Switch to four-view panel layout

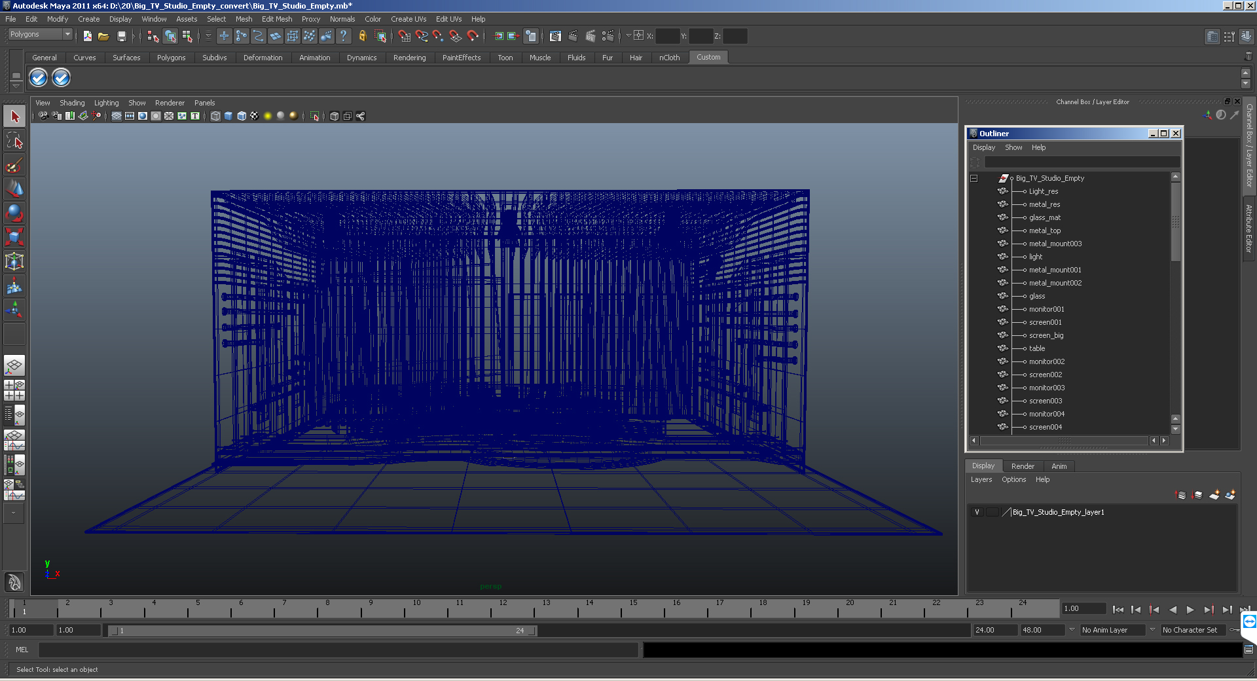[14, 390]
